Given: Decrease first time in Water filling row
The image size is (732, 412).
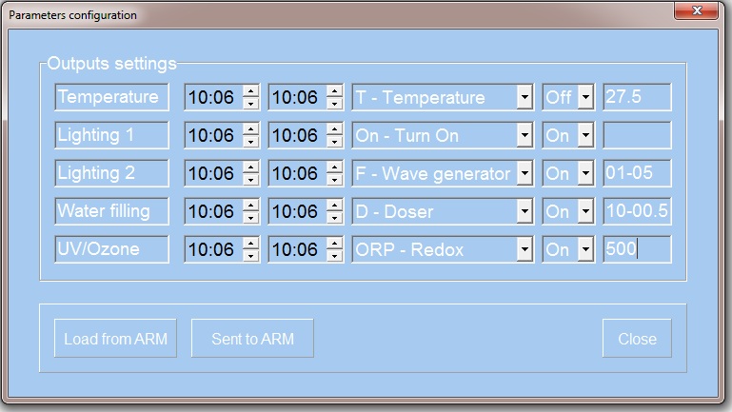Looking at the screenshot, I should (x=250, y=218).
